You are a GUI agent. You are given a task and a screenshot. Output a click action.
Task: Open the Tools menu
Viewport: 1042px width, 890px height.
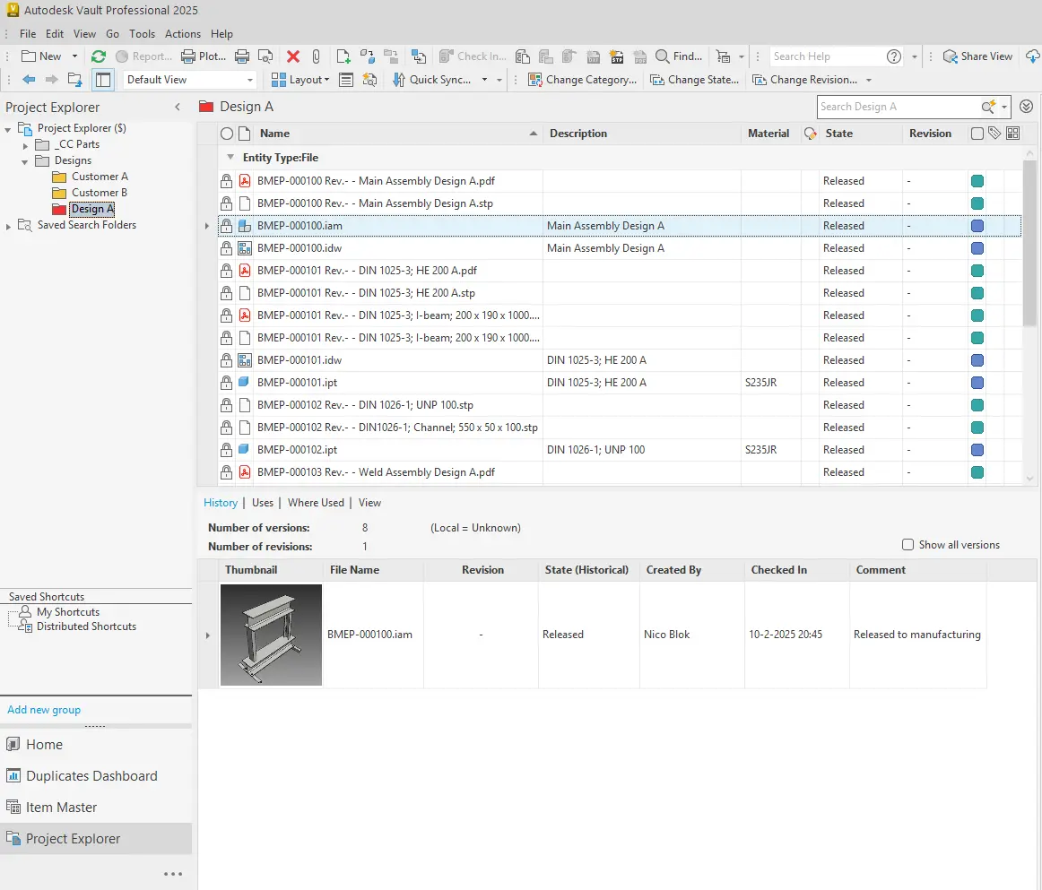coord(143,34)
